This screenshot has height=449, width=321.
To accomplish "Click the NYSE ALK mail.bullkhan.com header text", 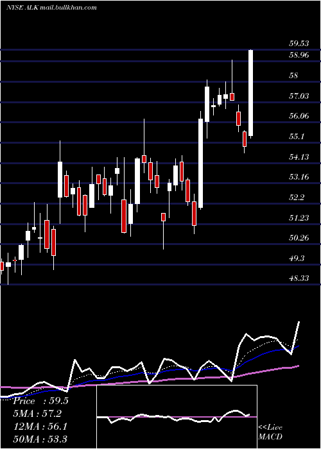I will [51, 8].
